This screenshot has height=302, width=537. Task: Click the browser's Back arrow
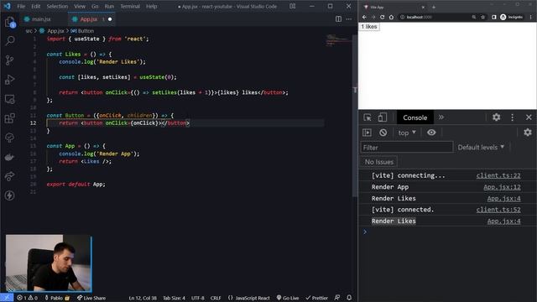[364, 17]
